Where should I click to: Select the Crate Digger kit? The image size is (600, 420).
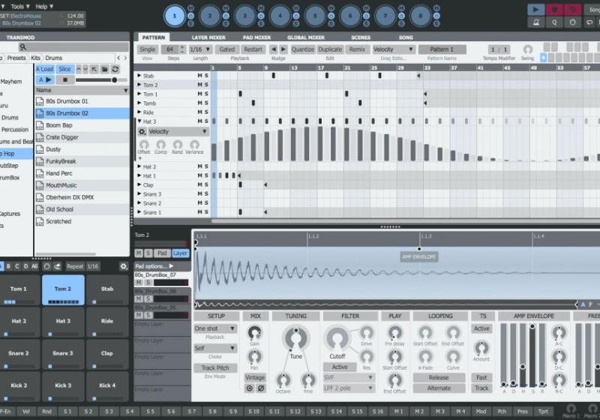[x=62, y=137]
